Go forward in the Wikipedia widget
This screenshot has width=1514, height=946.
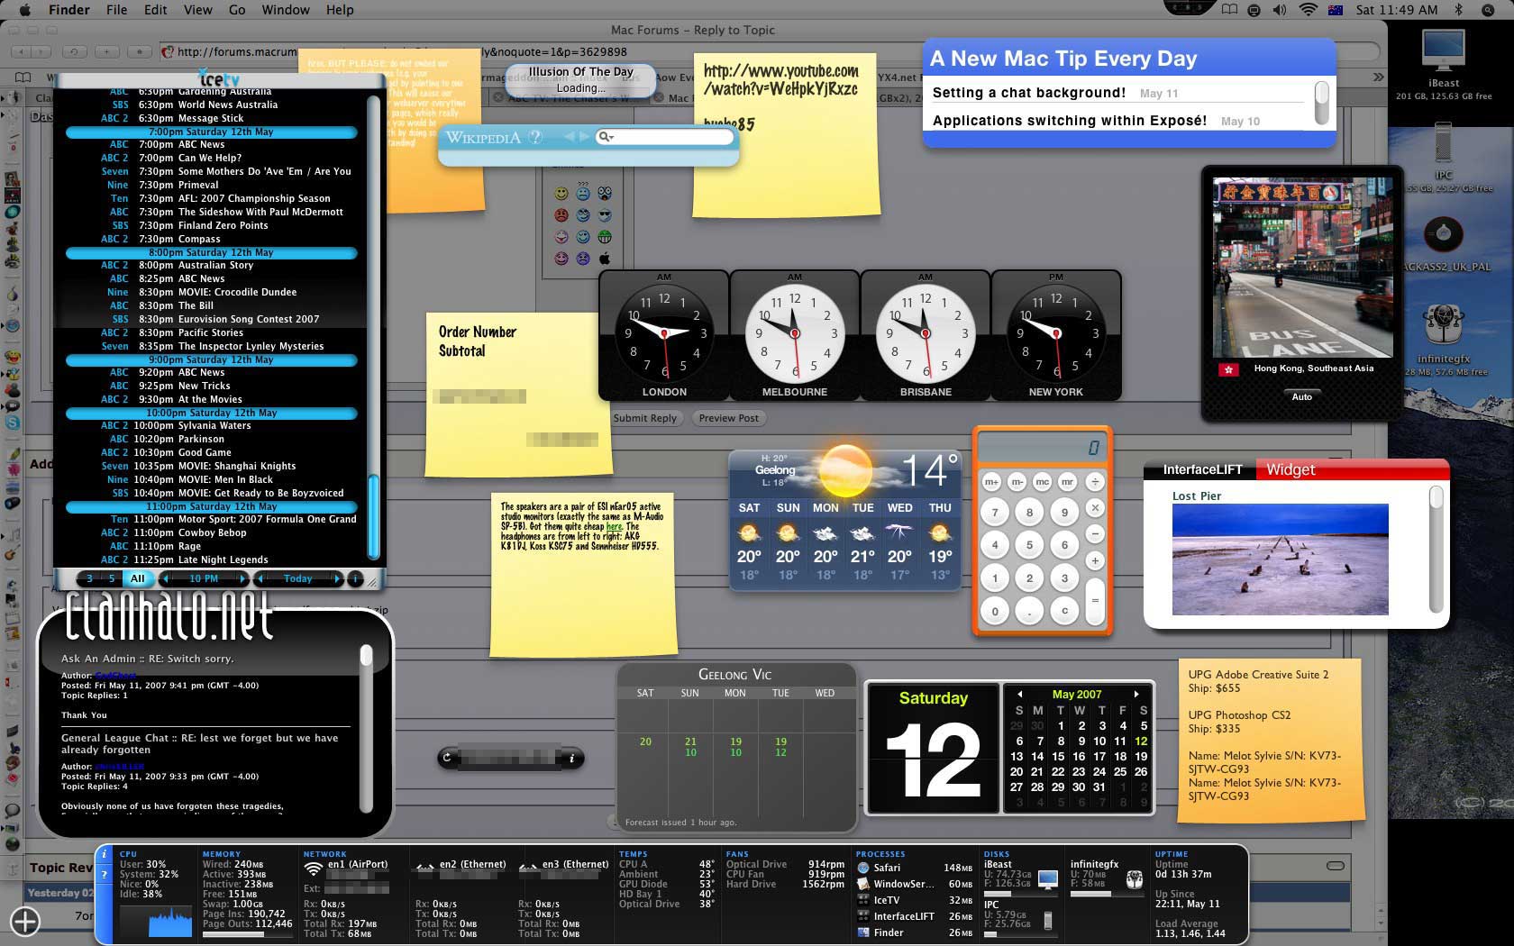click(584, 137)
